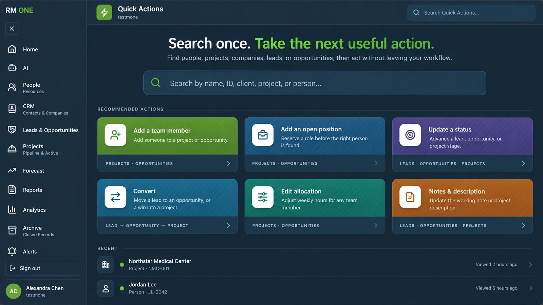Viewport: 543px width, 305px height.
Task: Open Jordan Lee row chevron
Action: click(531, 288)
